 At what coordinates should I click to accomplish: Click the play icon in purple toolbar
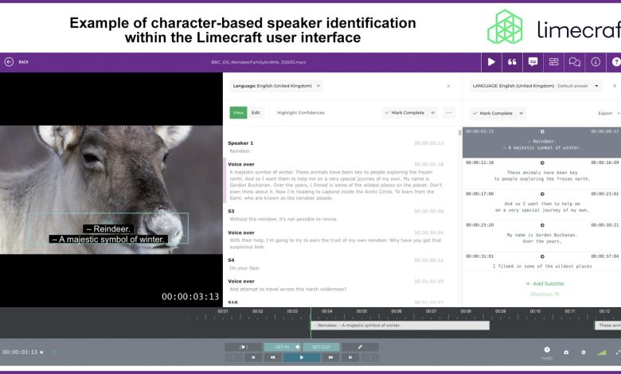click(491, 61)
